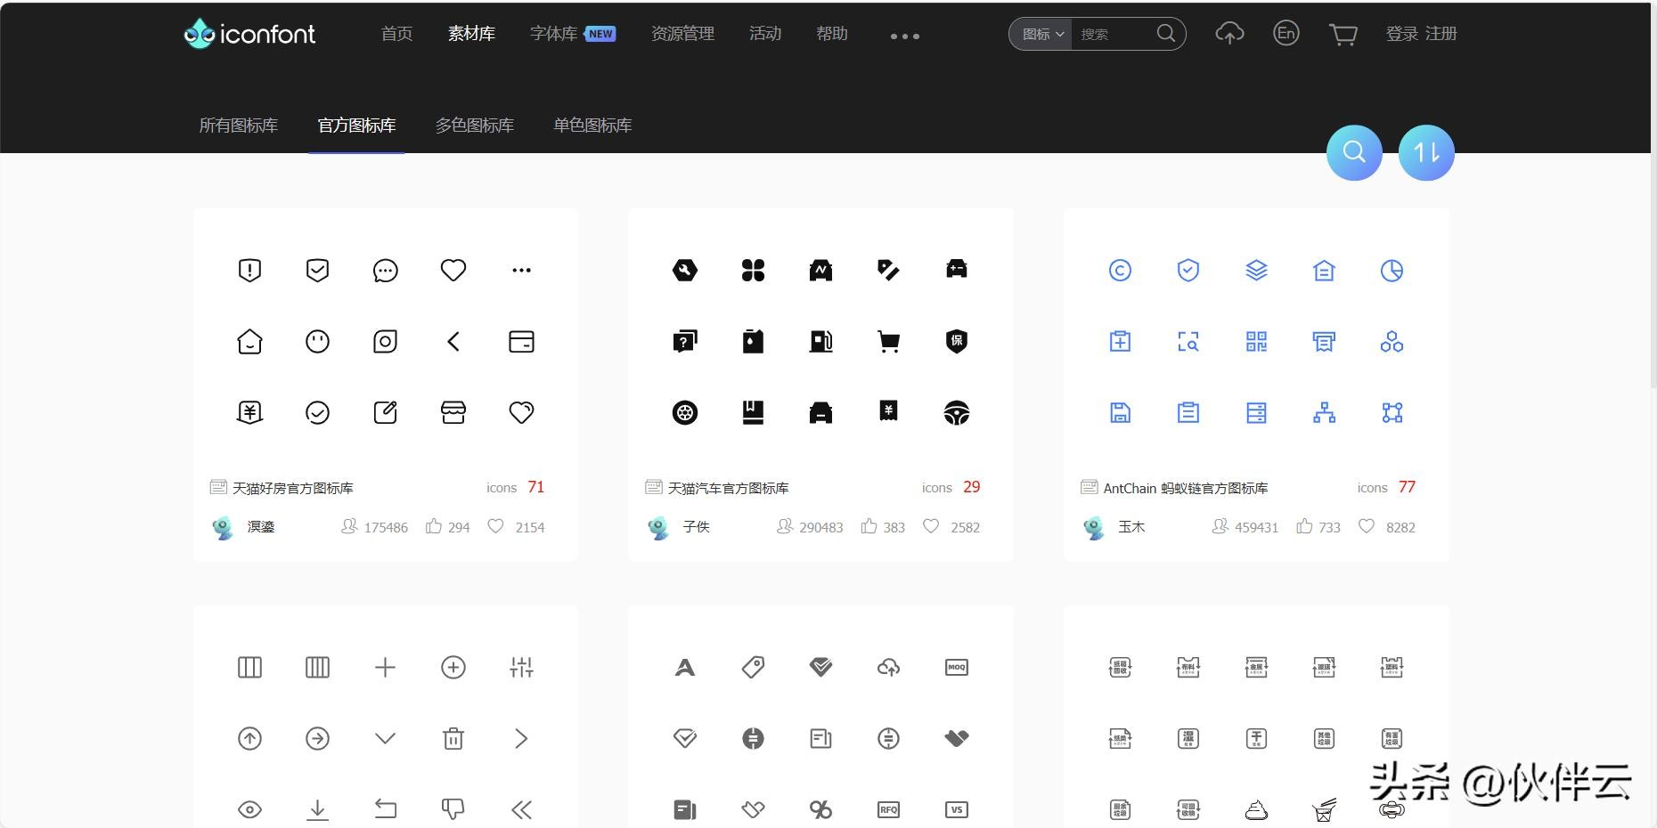Switch language with the En icon
1657x828 pixels.
[1286, 34]
